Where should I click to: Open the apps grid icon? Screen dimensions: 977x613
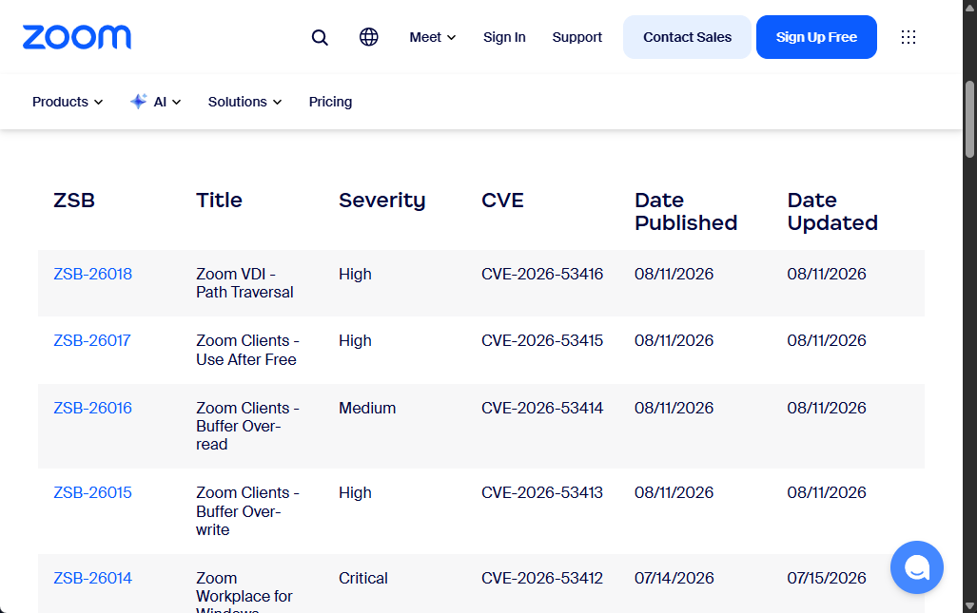tap(909, 37)
